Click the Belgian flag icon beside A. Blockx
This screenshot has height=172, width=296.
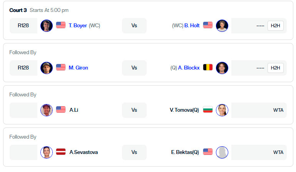[x=208, y=67]
